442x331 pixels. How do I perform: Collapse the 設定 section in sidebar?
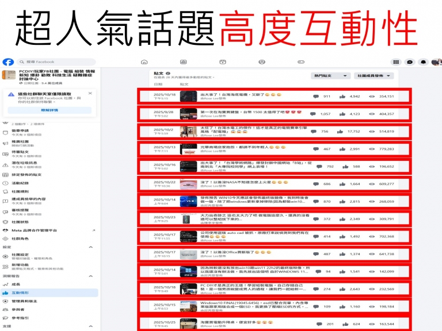pos(90,247)
